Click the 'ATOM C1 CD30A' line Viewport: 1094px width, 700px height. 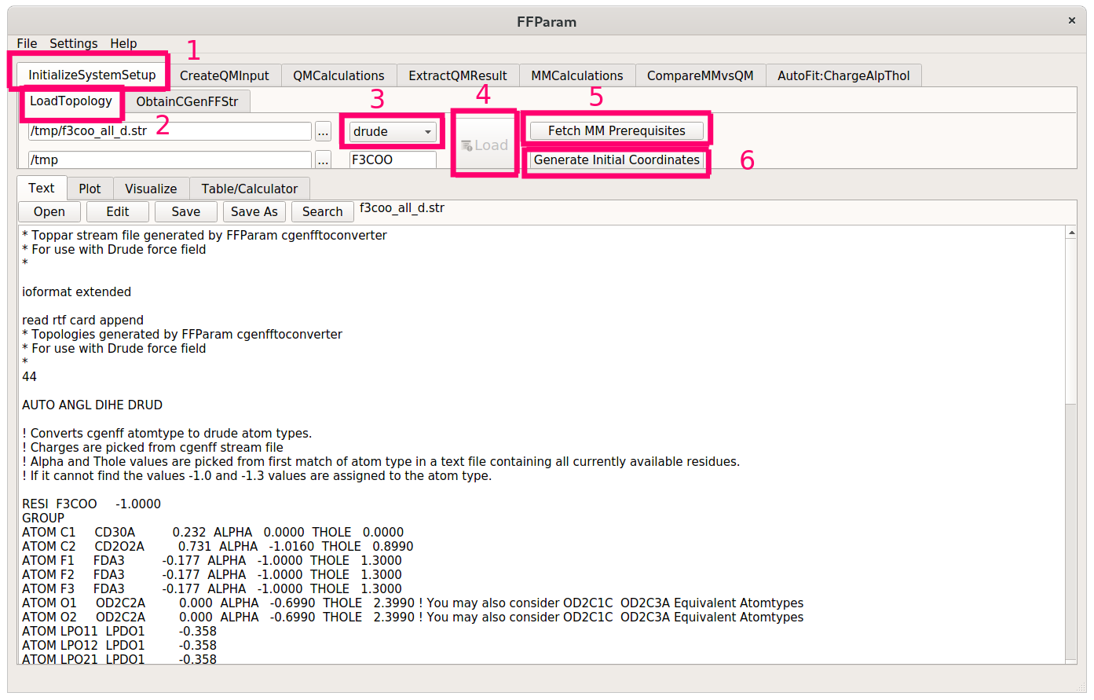[x=213, y=532]
